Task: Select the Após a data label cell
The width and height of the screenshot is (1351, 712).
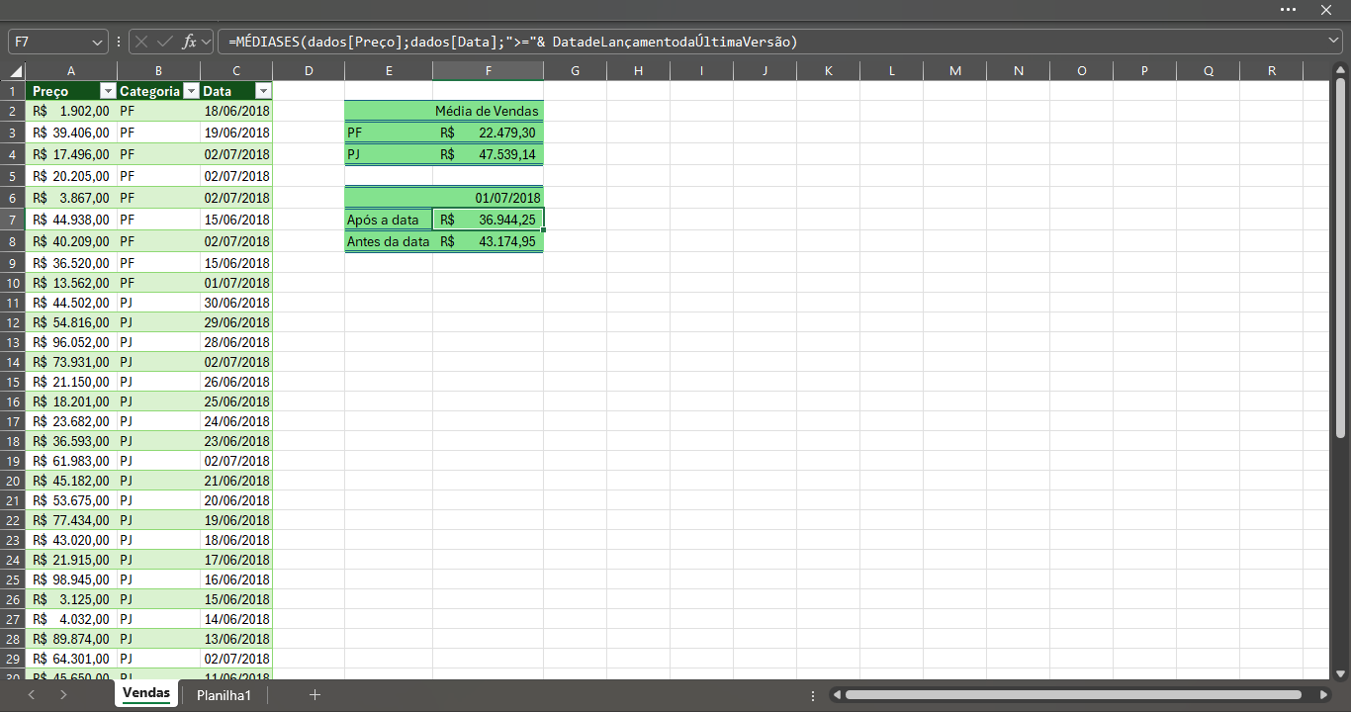Action: [x=389, y=220]
